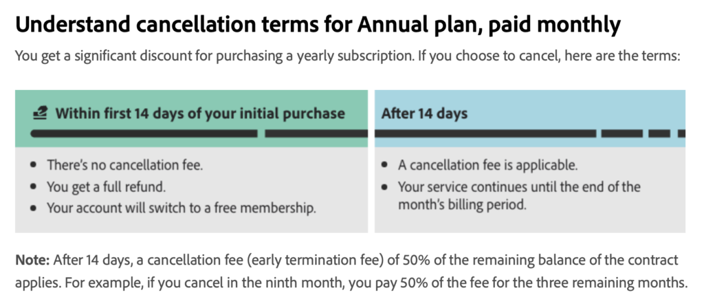704x306 pixels.
Task: Click the free membership switch bullet text
Action: coord(181,208)
